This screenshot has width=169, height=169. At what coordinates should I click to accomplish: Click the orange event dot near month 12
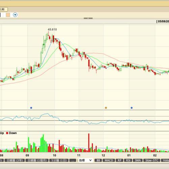point(106,108)
